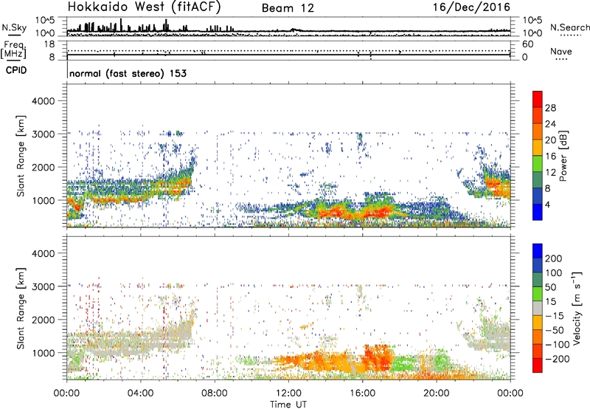Click the power panel 'Slant Range [km]' label
Viewport: 590px width, 409px height.
21,156
